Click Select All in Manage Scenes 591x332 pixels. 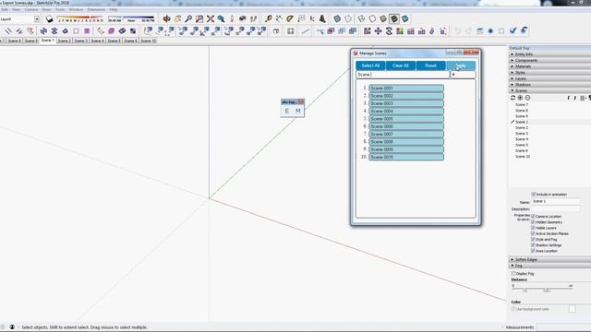pyautogui.click(x=370, y=65)
